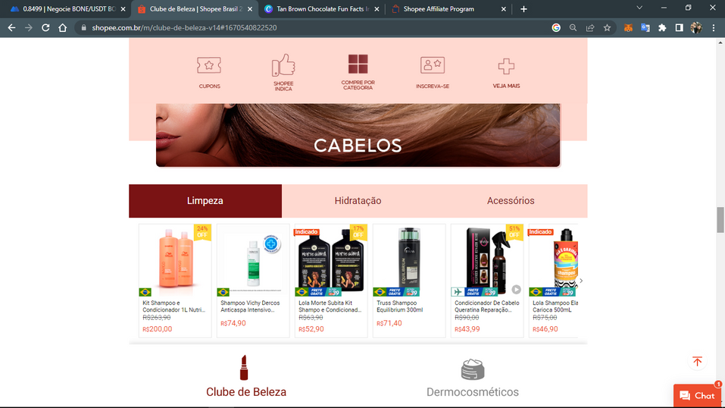Open Chrome three-dot menu
This screenshot has height=408, width=725.
coord(714,27)
